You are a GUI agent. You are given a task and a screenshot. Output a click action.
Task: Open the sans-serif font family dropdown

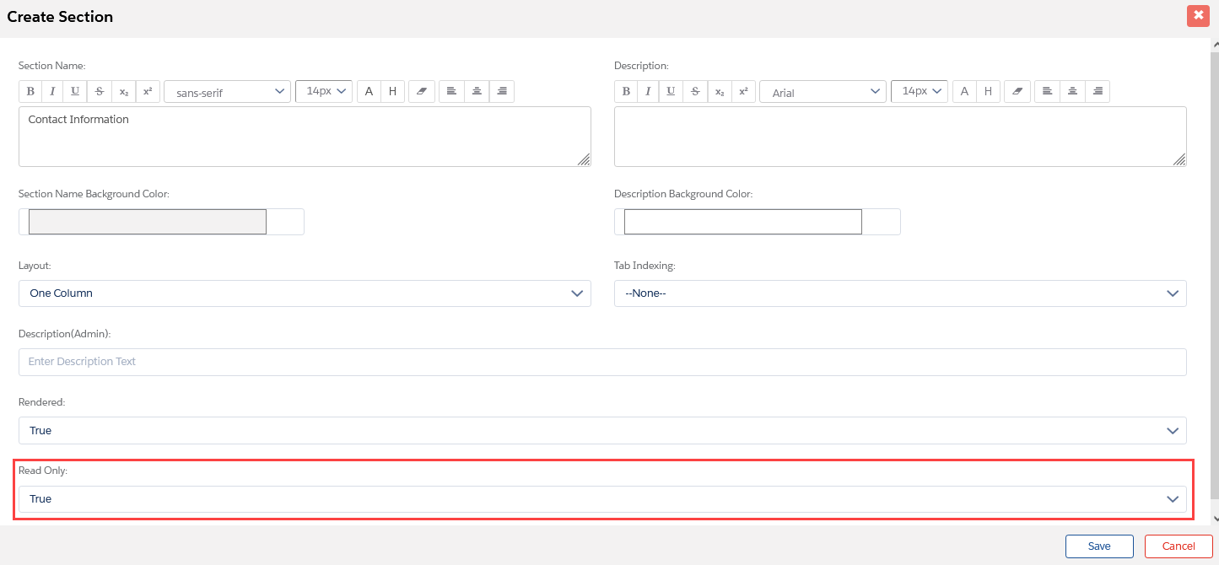click(x=228, y=92)
